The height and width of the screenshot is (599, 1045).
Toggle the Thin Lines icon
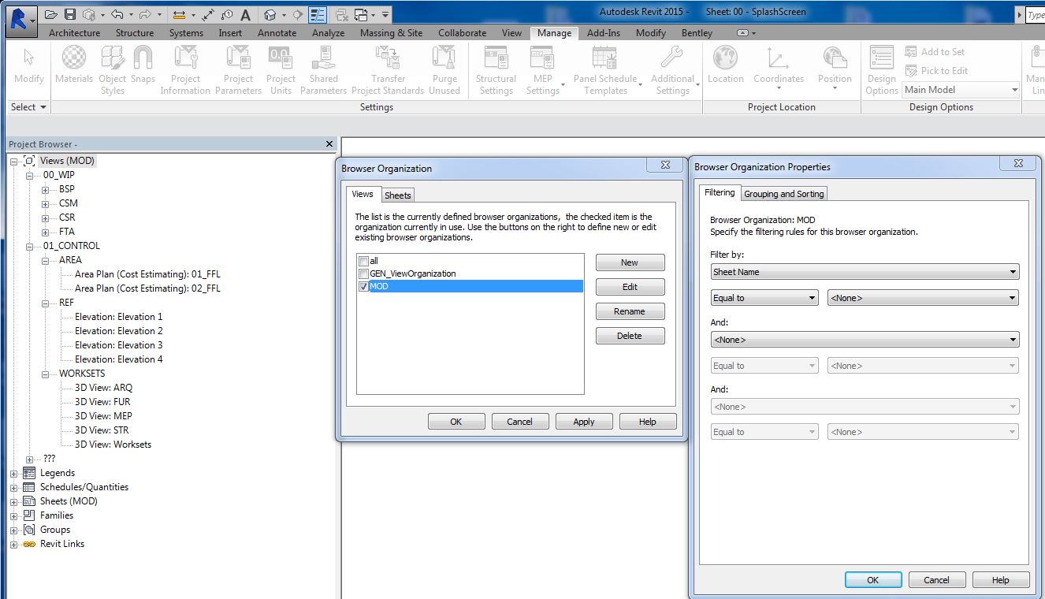coord(318,14)
